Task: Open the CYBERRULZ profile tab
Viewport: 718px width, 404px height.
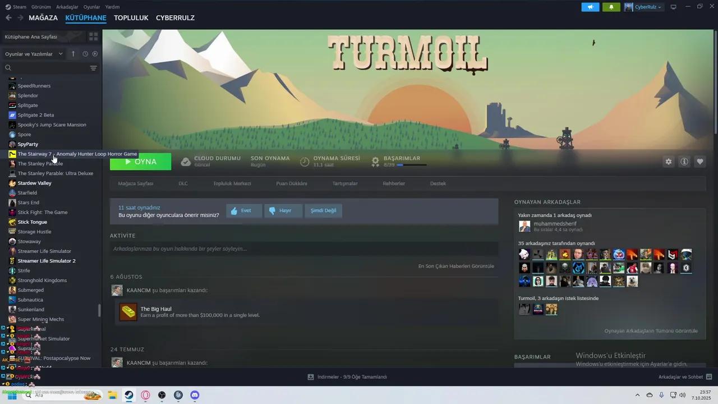Action: pos(175,18)
